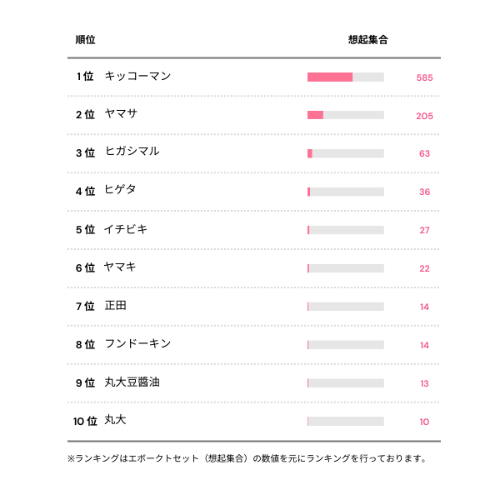Click the 1位 rank label
The image size is (500, 500).
(x=84, y=77)
